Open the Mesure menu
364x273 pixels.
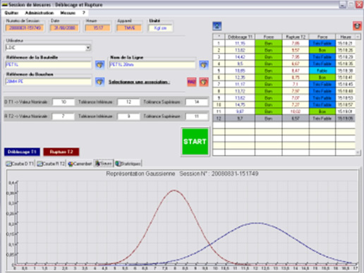point(68,13)
